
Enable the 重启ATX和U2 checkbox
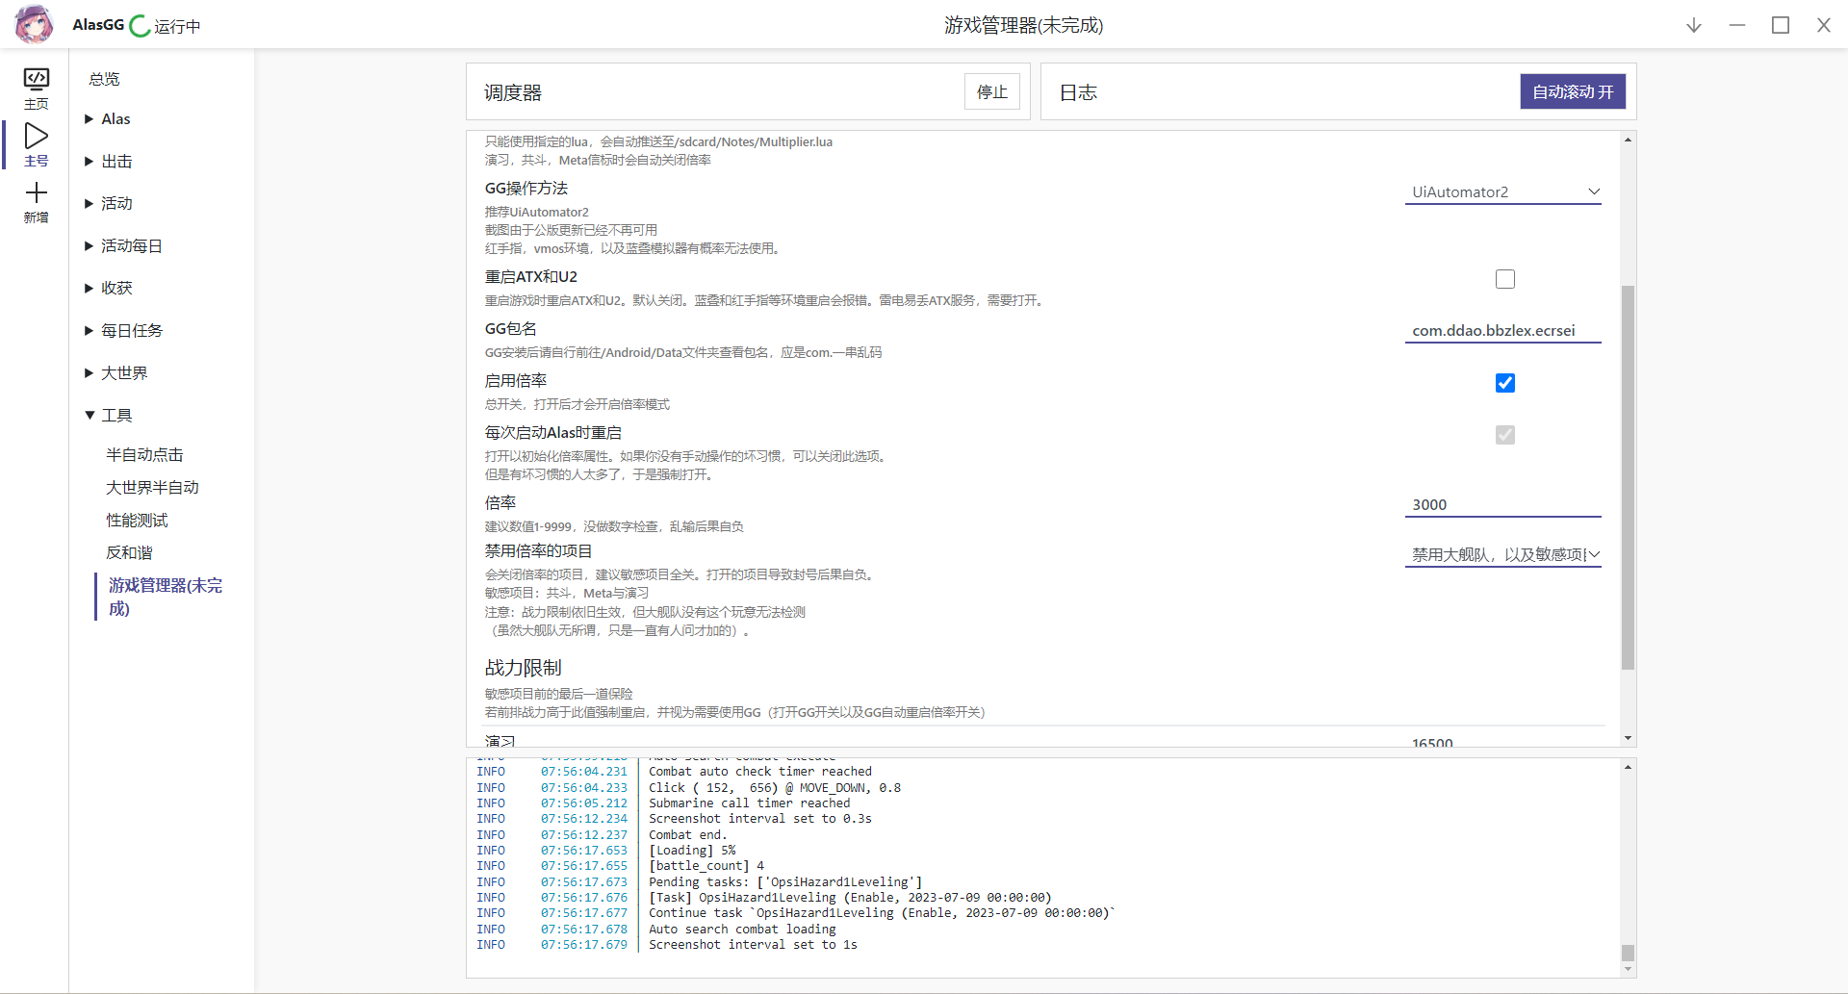tap(1505, 279)
